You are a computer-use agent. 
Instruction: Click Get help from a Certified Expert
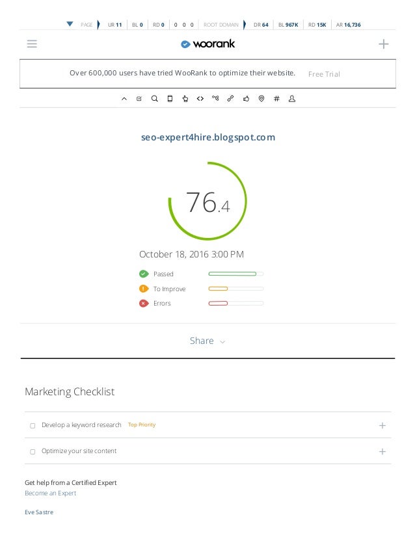(71, 482)
